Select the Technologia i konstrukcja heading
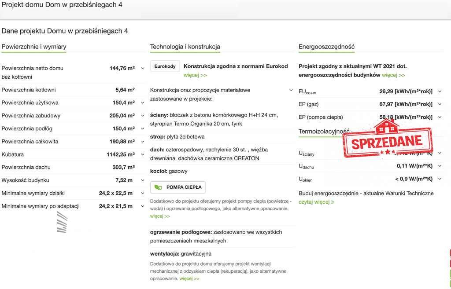 [x=185, y=47]
